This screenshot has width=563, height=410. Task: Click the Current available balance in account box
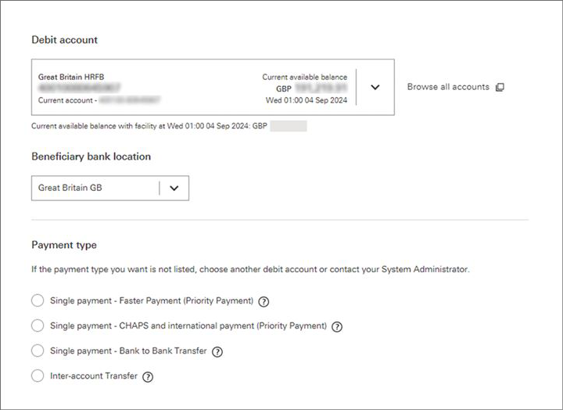[304, 77]
